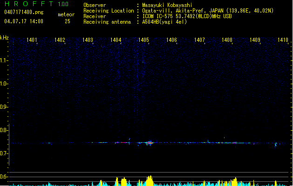Click the 1408 time axis marker
The width and height of the screenshot is (293, 186).
click(x=227, y=40)
